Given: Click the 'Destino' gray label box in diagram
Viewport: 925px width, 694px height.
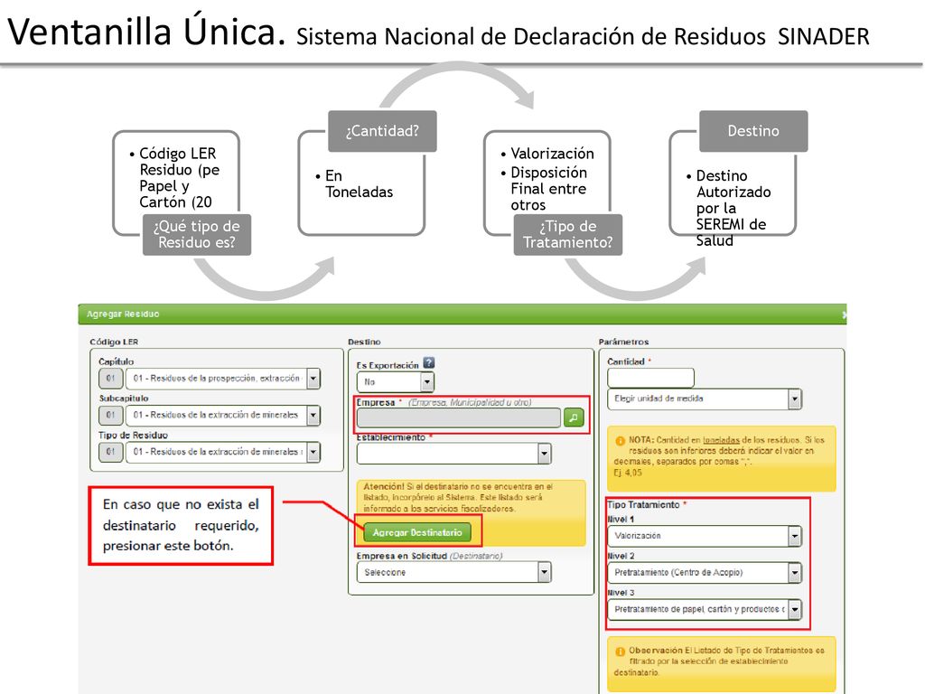Looking at the screenshot, I should point(753,131).
